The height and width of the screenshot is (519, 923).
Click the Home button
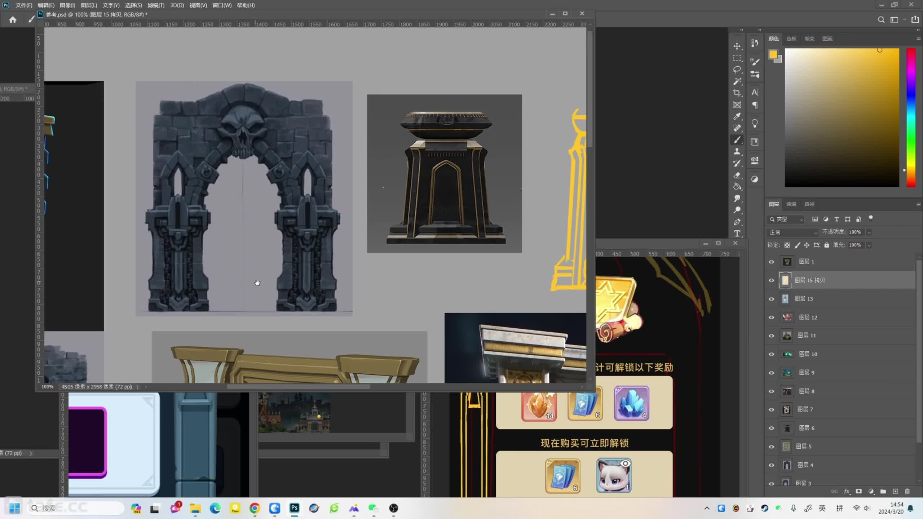13,19
